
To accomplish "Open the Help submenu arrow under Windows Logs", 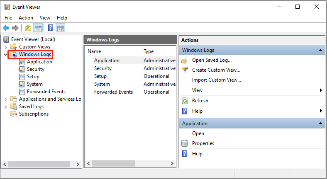I will [321, 111].
